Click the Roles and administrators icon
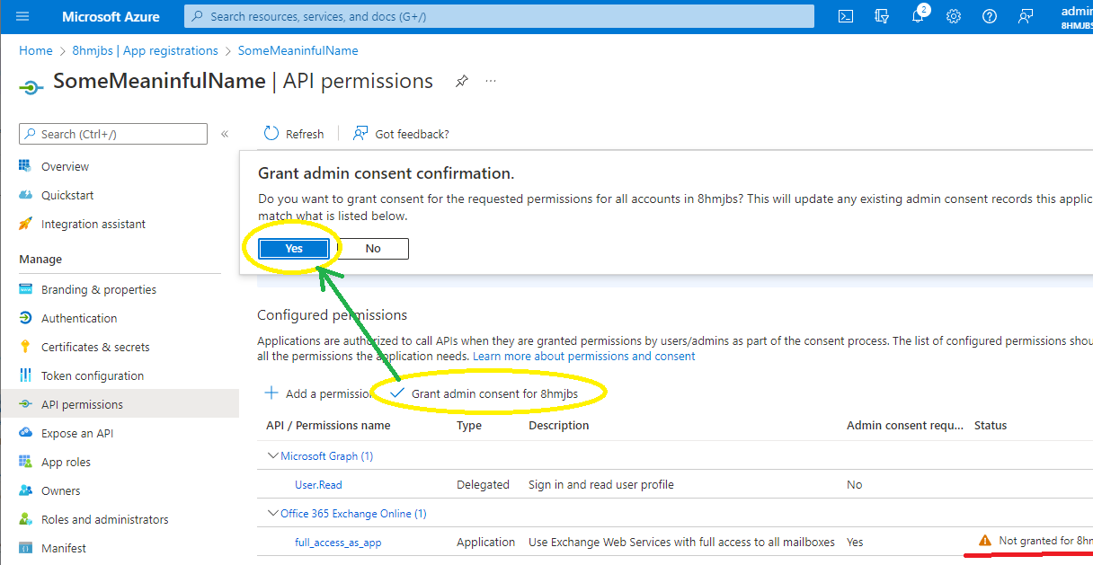 click(x=25, y=519)
